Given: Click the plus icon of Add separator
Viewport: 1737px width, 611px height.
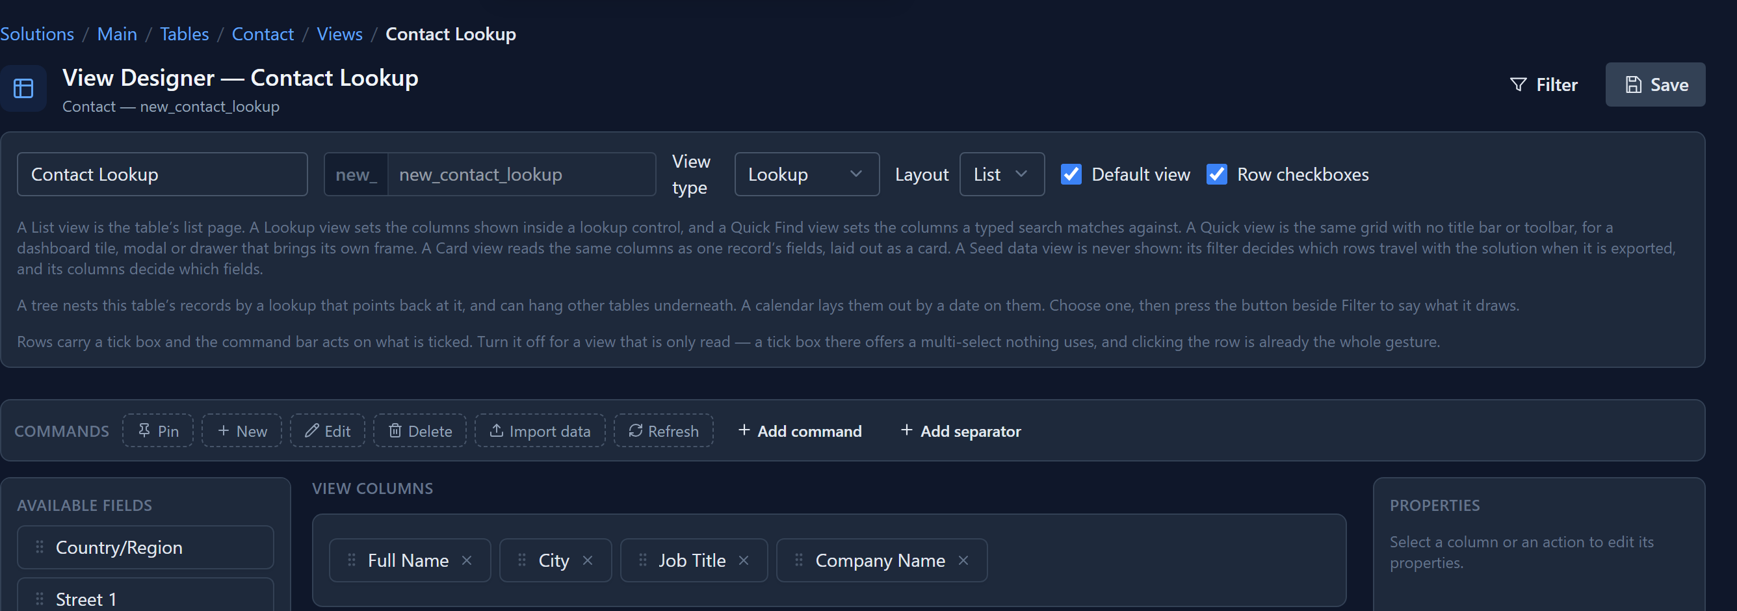Looking at the screenshot, I should click(907, 430).
